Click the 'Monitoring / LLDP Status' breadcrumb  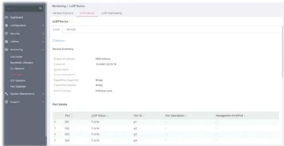68,6
